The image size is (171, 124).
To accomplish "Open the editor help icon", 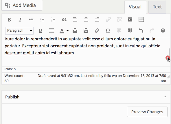I will tap(163, 30).
